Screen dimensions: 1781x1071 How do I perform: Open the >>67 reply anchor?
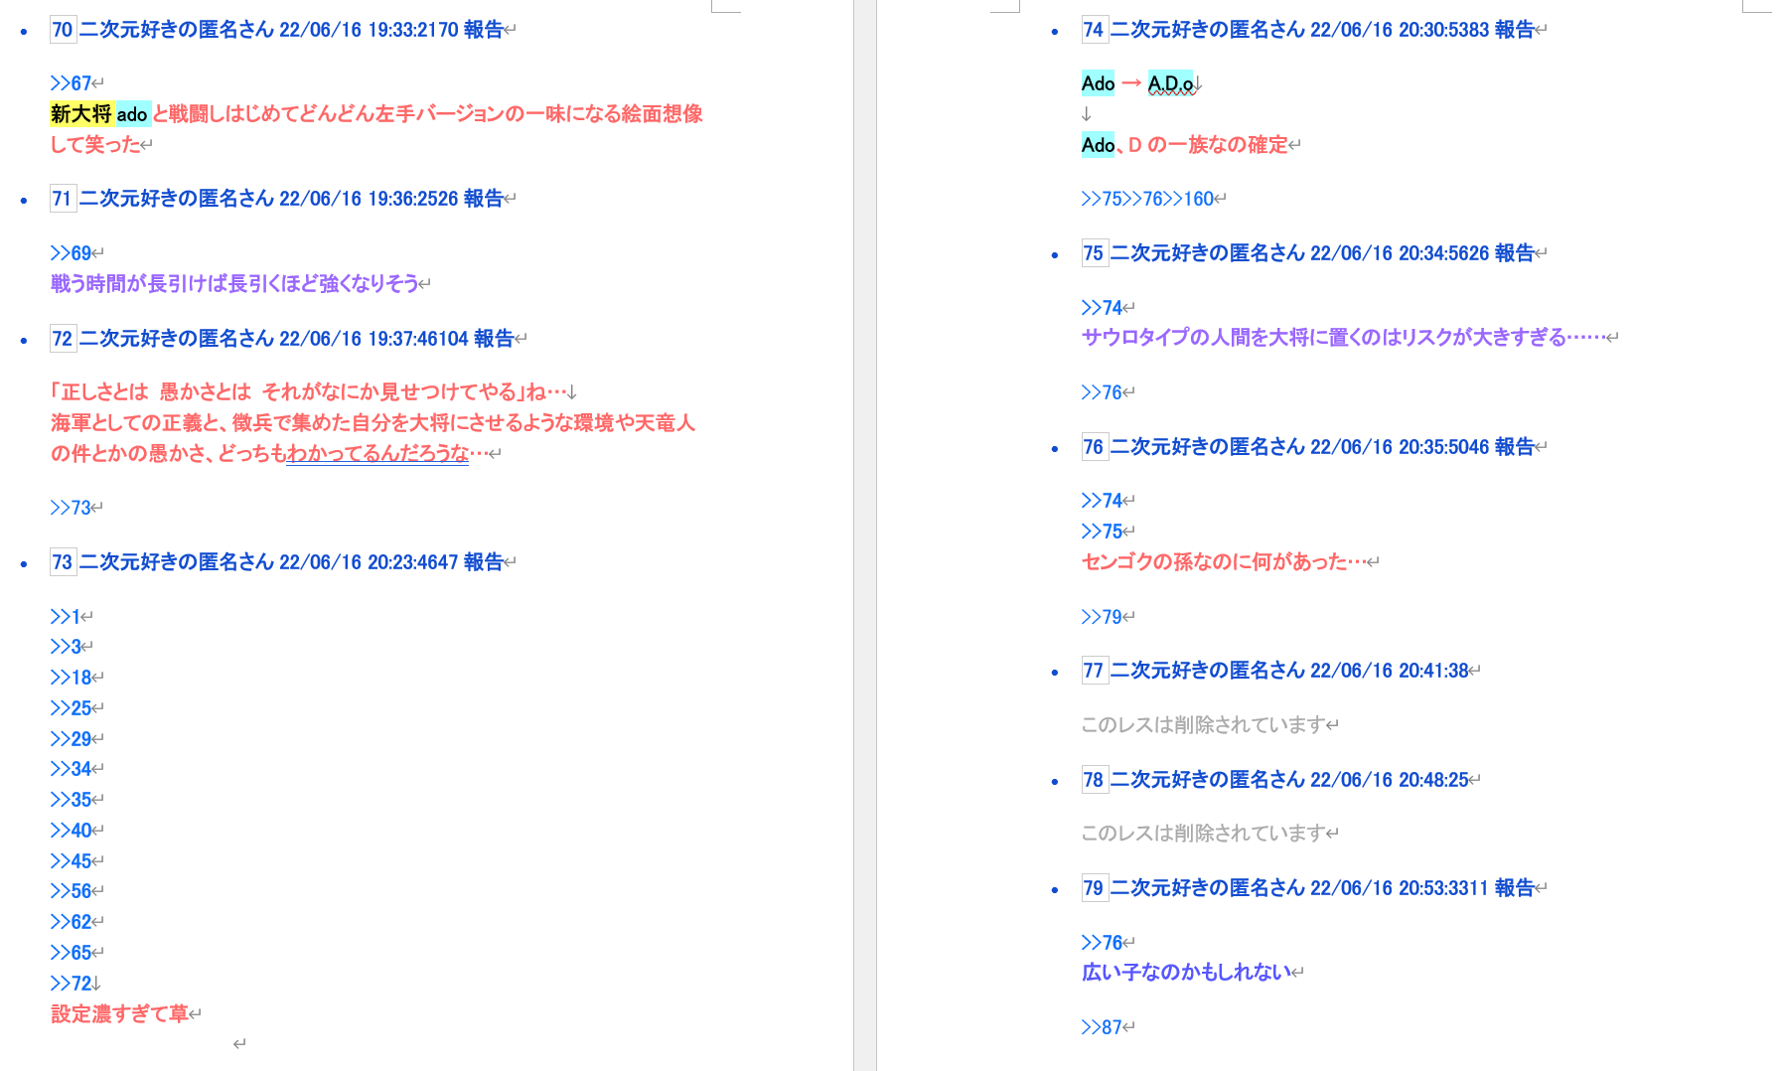point(71,83)
